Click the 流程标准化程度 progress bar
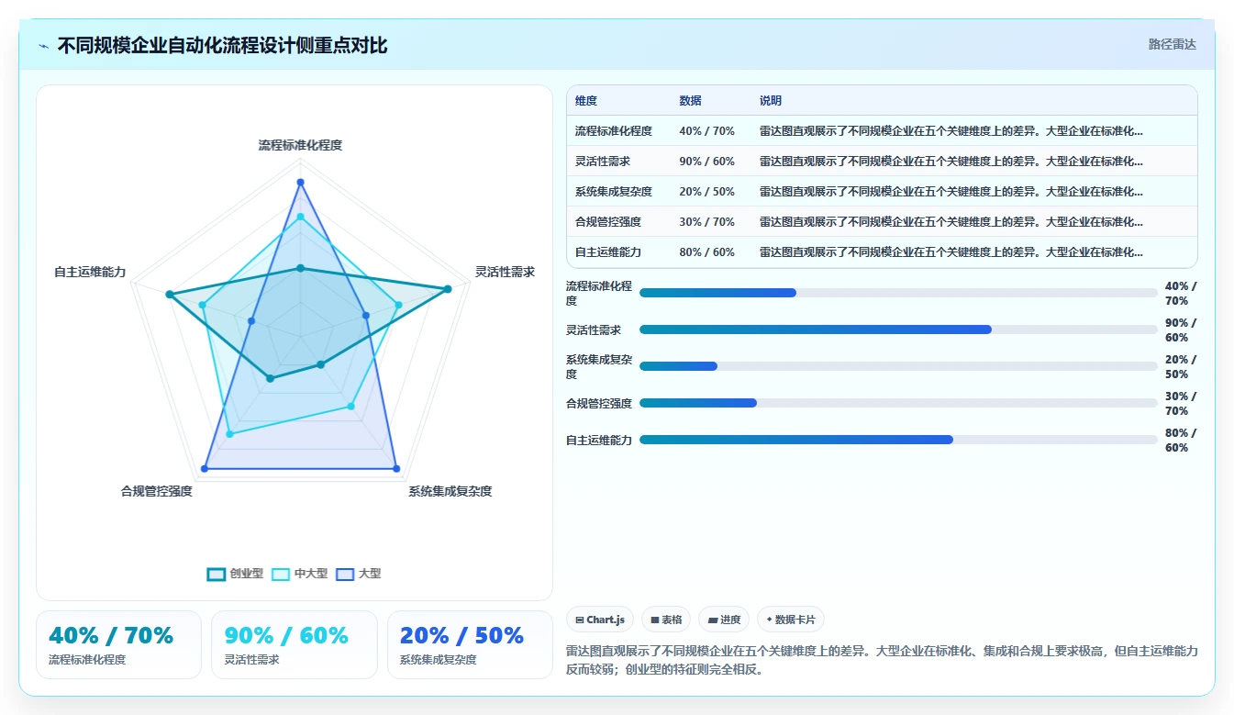This screenshot has height=715, width=1234. point(898,293)
